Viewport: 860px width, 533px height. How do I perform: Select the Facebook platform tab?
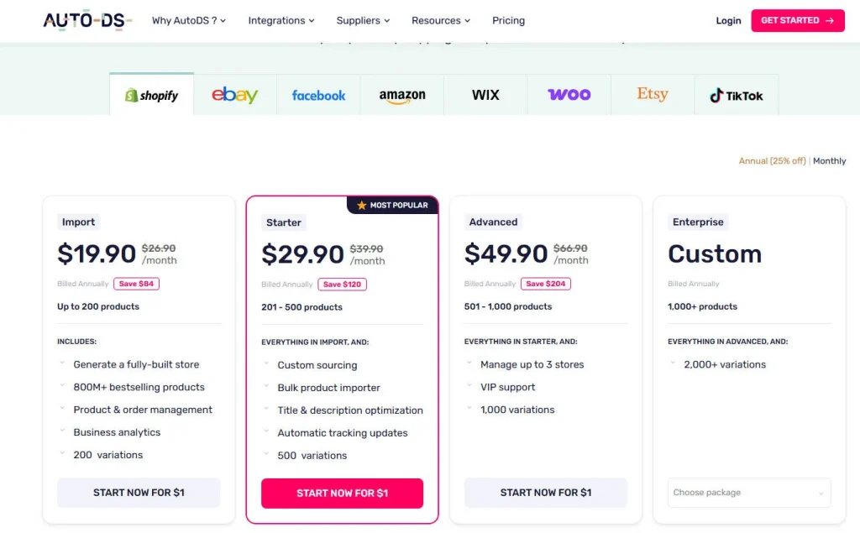pos(318,95)
